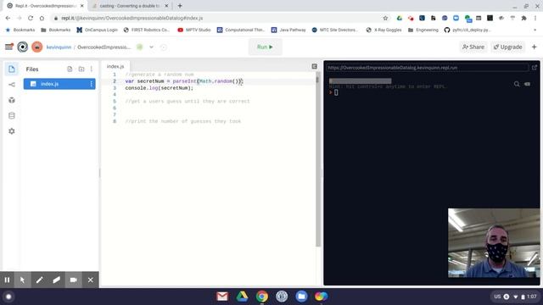Open a new browser tab

(x=180, y=6)
